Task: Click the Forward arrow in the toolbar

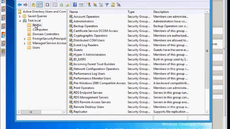Action: (26, 5)
